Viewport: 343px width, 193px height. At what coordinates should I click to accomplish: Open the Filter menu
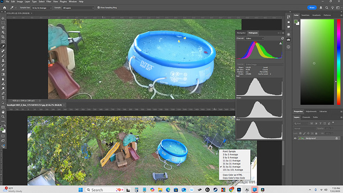point(47,2)
